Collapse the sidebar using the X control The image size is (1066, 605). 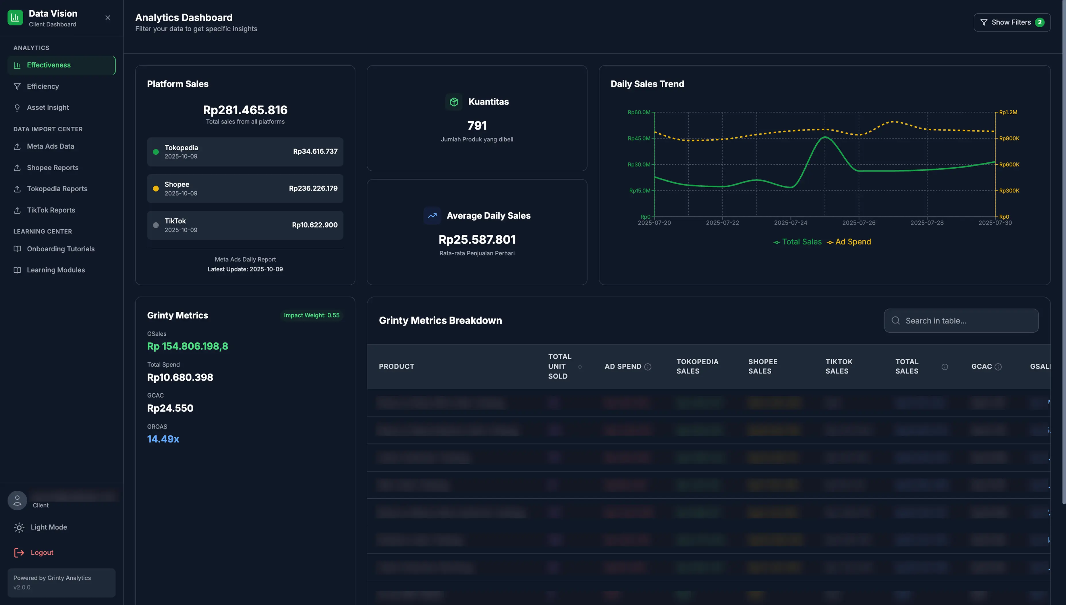click(108, 18)
